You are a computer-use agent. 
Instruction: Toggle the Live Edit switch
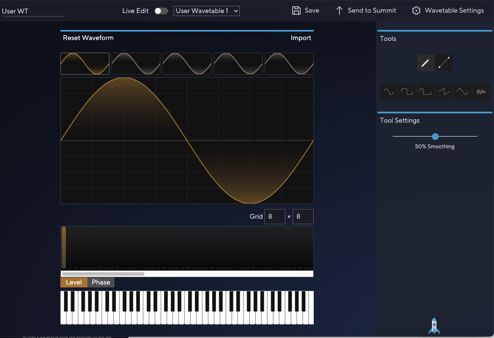coord(161,11)
